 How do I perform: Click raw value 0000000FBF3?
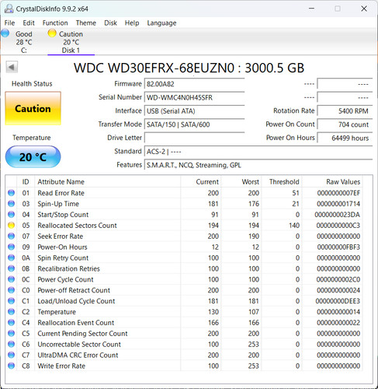pyautogui.click(x=338, y=247)
